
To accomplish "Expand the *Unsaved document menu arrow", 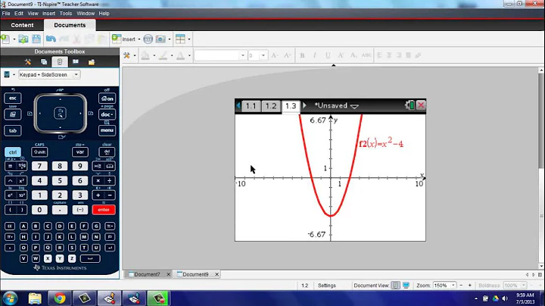I will coord(354,106).
